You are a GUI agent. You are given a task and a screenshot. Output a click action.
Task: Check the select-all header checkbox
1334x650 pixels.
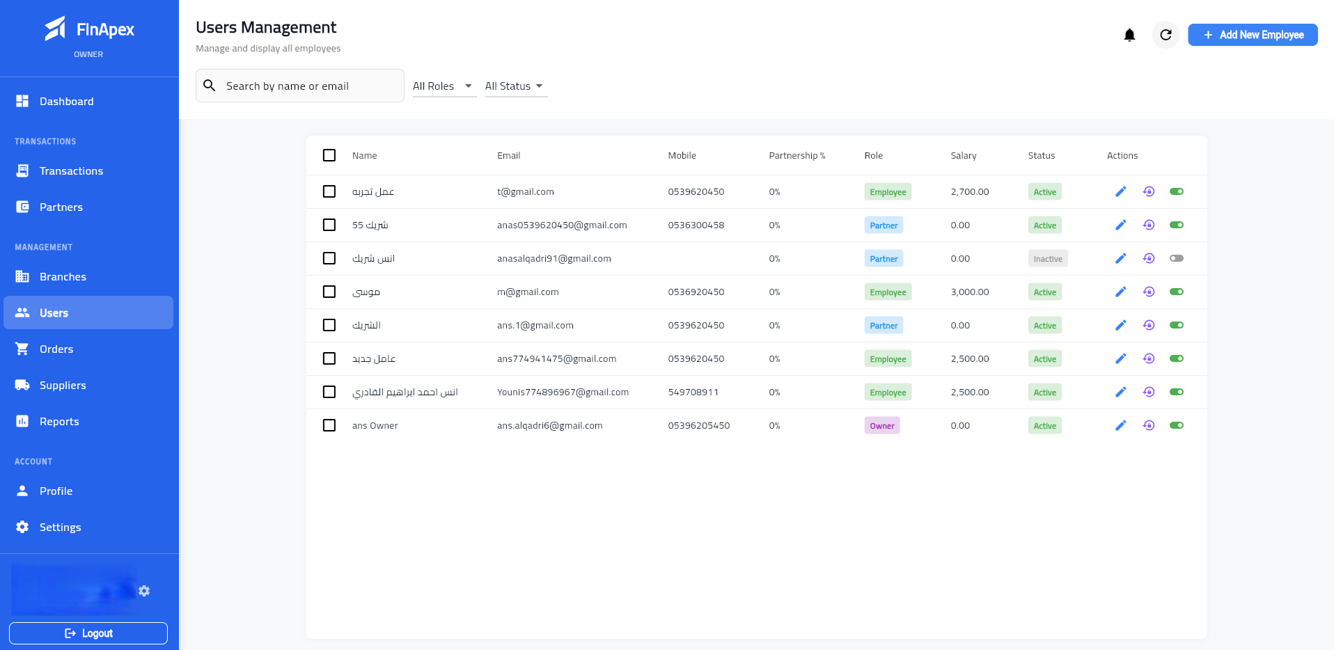(x=329, y=155)
